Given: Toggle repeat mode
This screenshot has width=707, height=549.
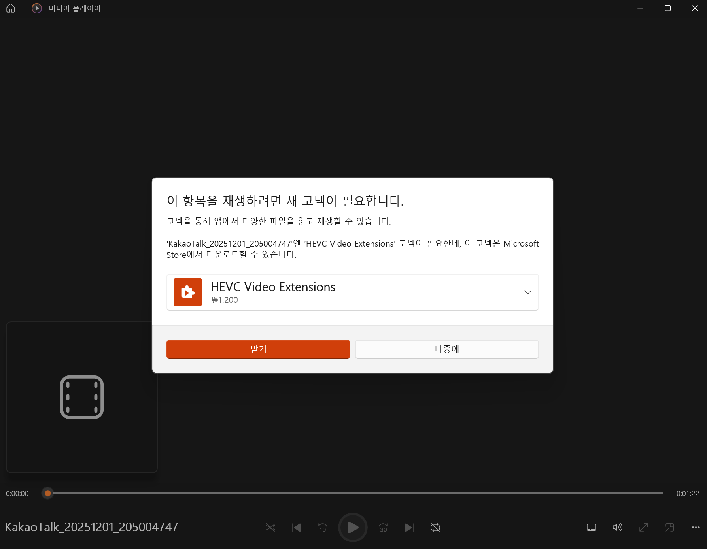Looking at the screenshot, I should click(435, 527).
